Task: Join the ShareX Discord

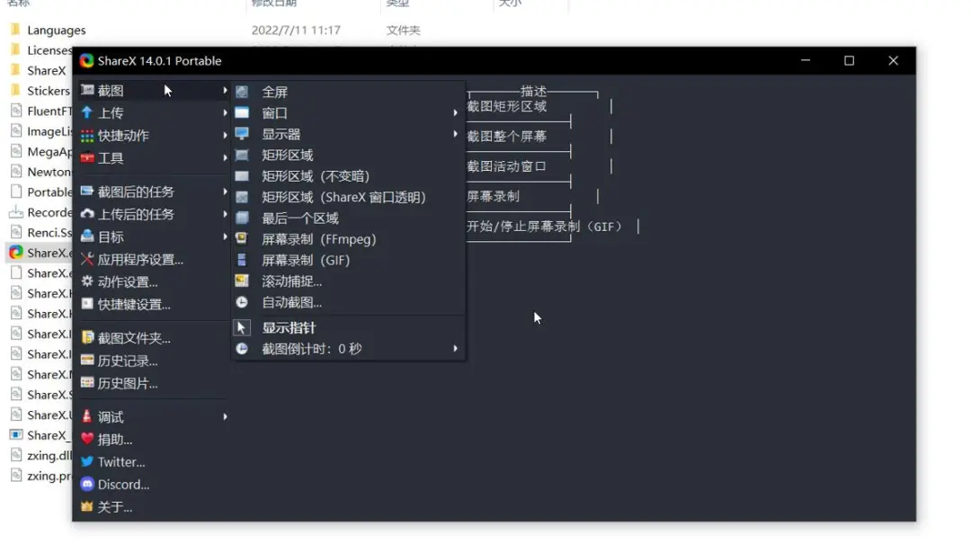Action: coord(118,484)
